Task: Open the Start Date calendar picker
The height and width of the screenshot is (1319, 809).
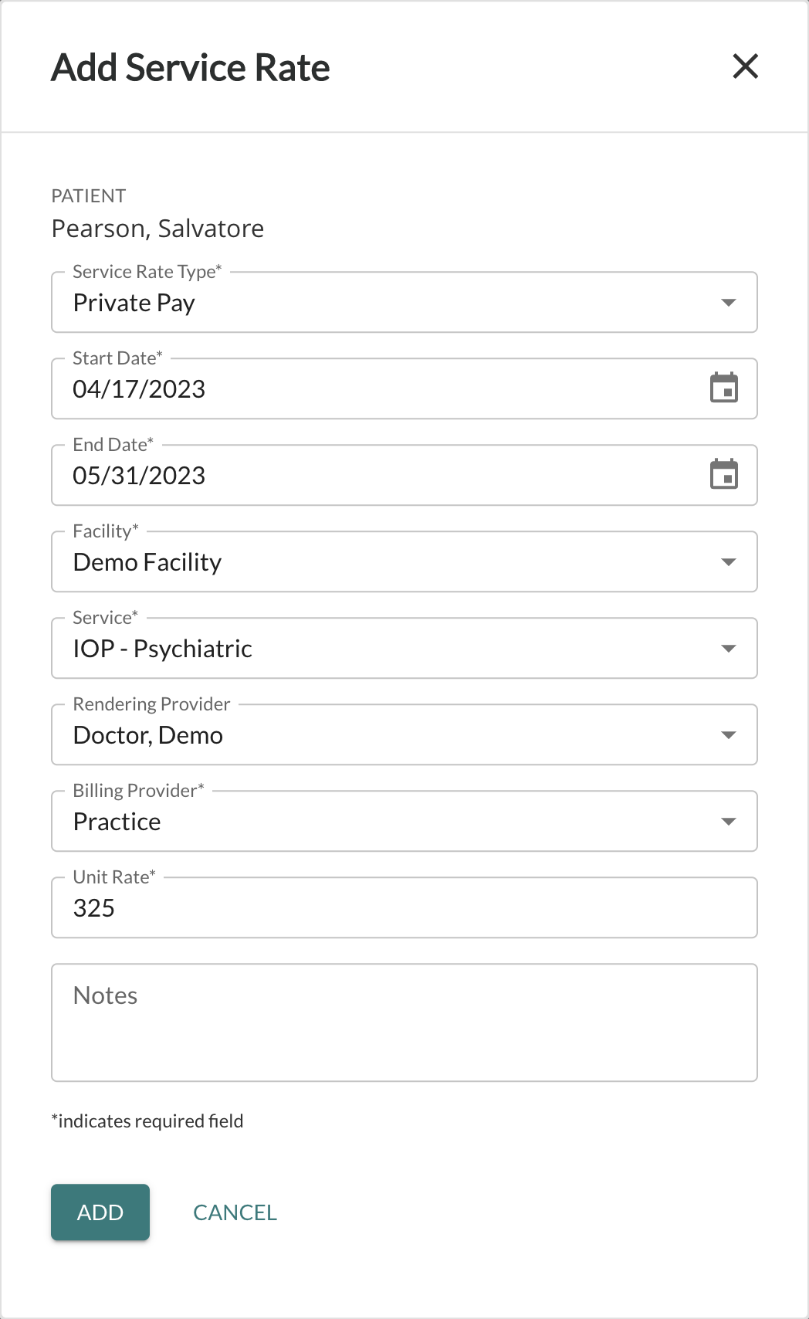Action: 723,388
